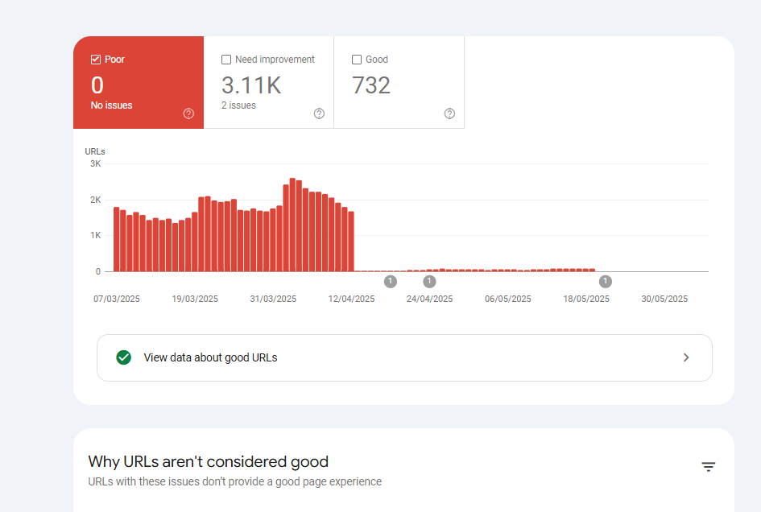Open help icon in Need improvement card
The image size is (761, 512).
(x=319, y=114)
